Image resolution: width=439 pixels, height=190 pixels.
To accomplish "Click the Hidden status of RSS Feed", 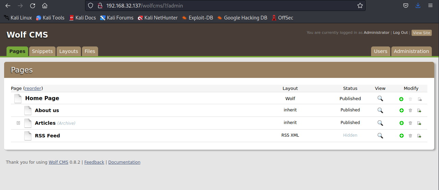I will pos(350,135).
